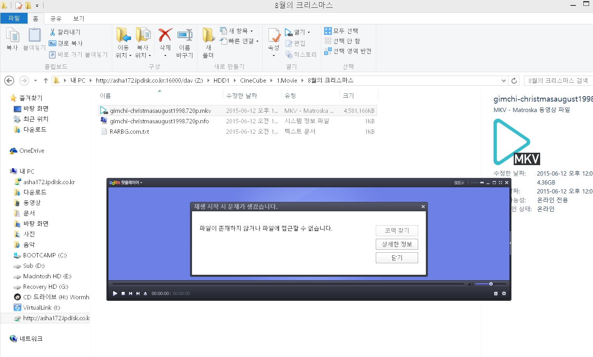Open the 이동 위치 (Move to) command

[x=124, y=43]
